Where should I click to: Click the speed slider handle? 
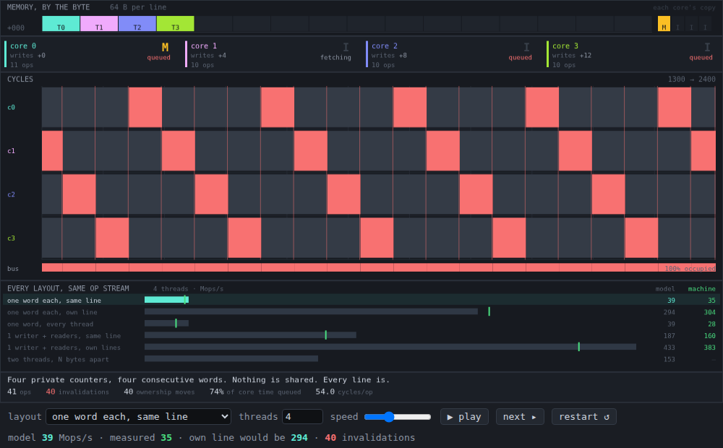pos(389,417)
